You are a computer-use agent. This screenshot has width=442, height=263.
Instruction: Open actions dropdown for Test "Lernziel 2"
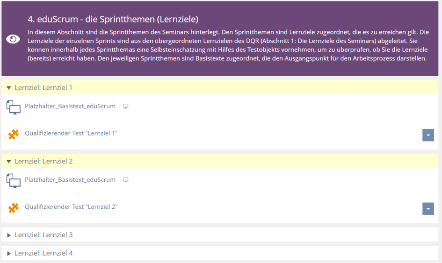click(x=428, y=208)
